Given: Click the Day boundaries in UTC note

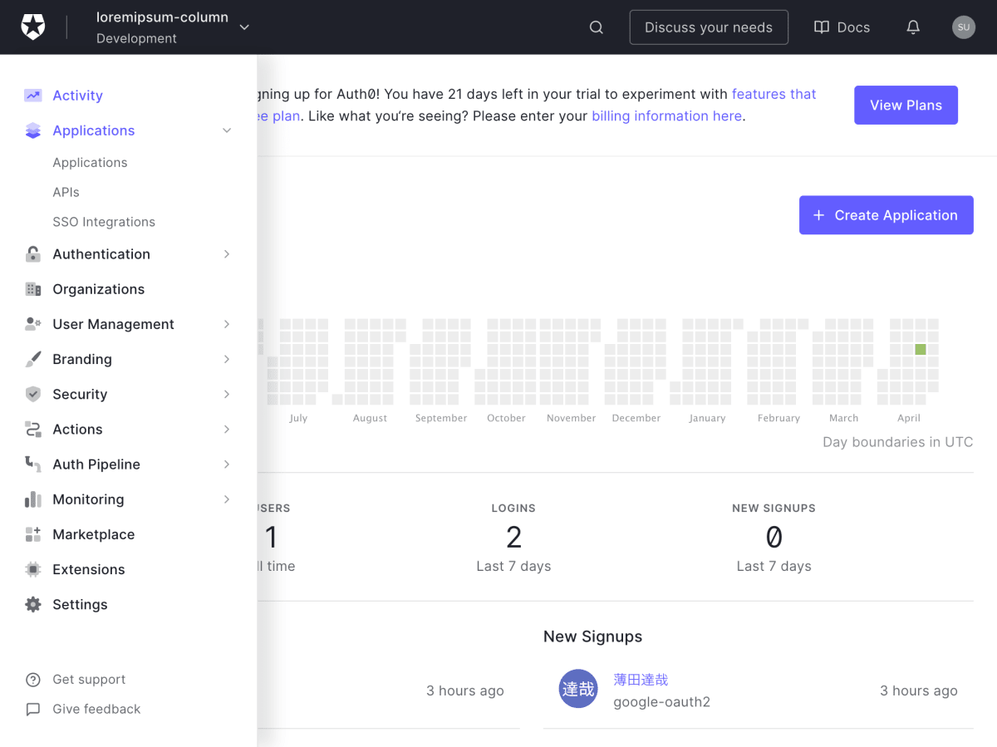Looking at the screenshot, I should (x=897, y=442).
